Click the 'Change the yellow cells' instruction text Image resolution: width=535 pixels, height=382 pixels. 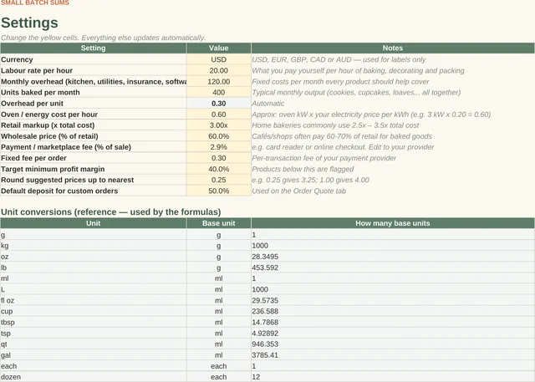(x=103, y=38)
